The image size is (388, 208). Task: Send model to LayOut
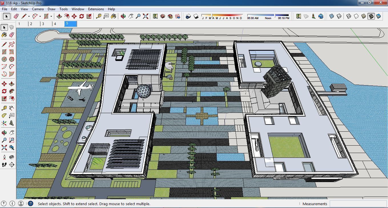tap(178, 16)
